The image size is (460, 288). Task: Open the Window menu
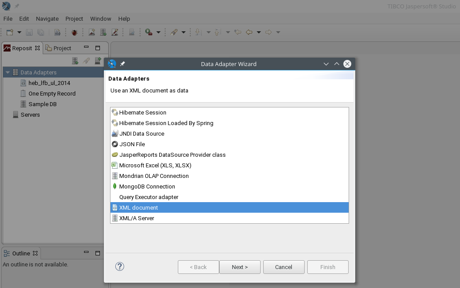pyautogui.click(x=101, y=19)
